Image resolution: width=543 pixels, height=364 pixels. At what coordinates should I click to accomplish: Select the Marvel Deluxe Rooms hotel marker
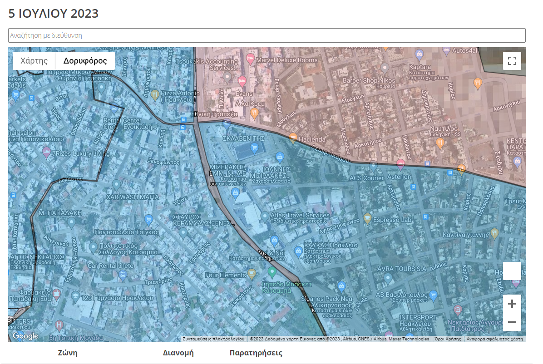coord(250,59)
